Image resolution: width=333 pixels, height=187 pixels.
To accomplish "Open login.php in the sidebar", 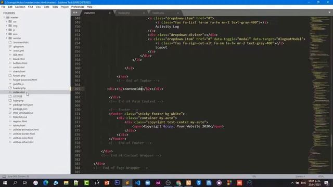I will coord(18,100).
